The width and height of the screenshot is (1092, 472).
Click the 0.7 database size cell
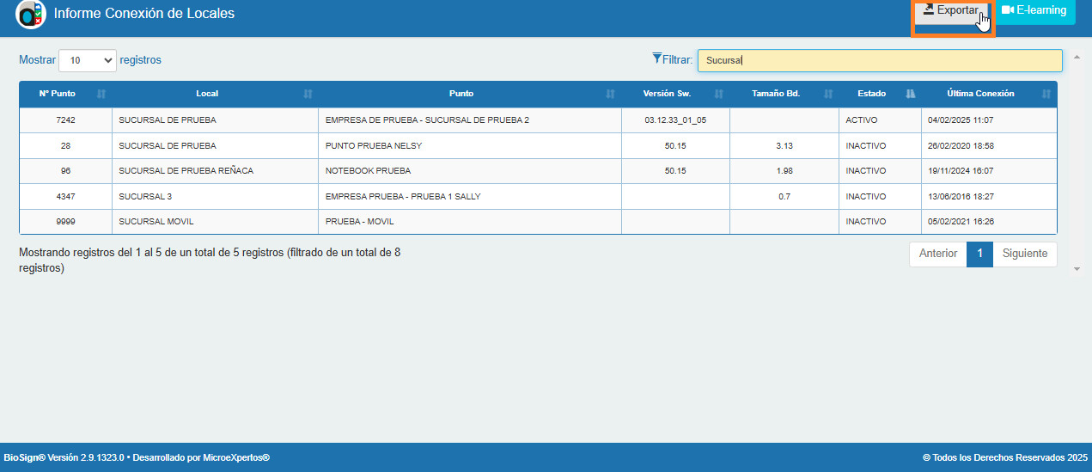[784, 196]
